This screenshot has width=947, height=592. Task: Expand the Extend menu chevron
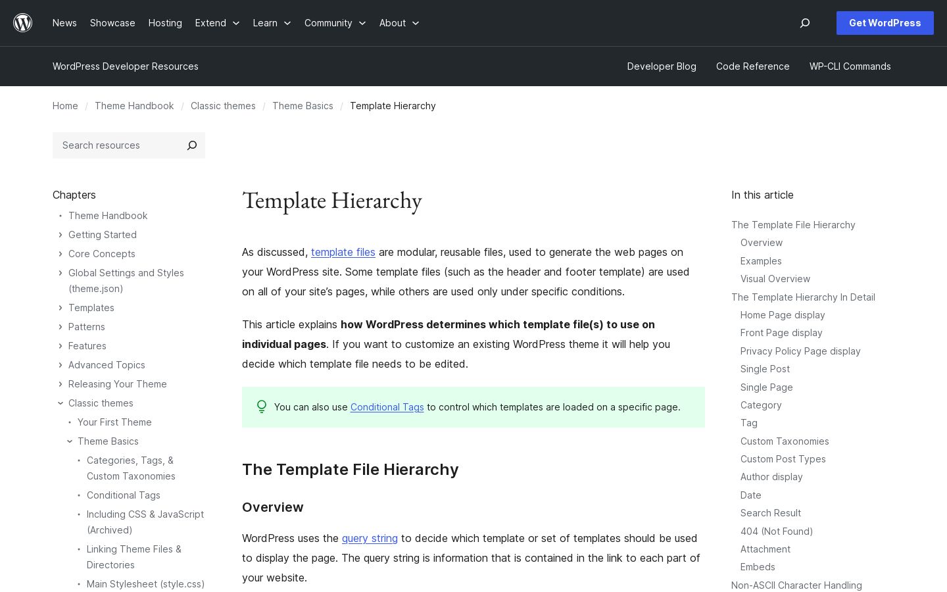coord(236,23)
